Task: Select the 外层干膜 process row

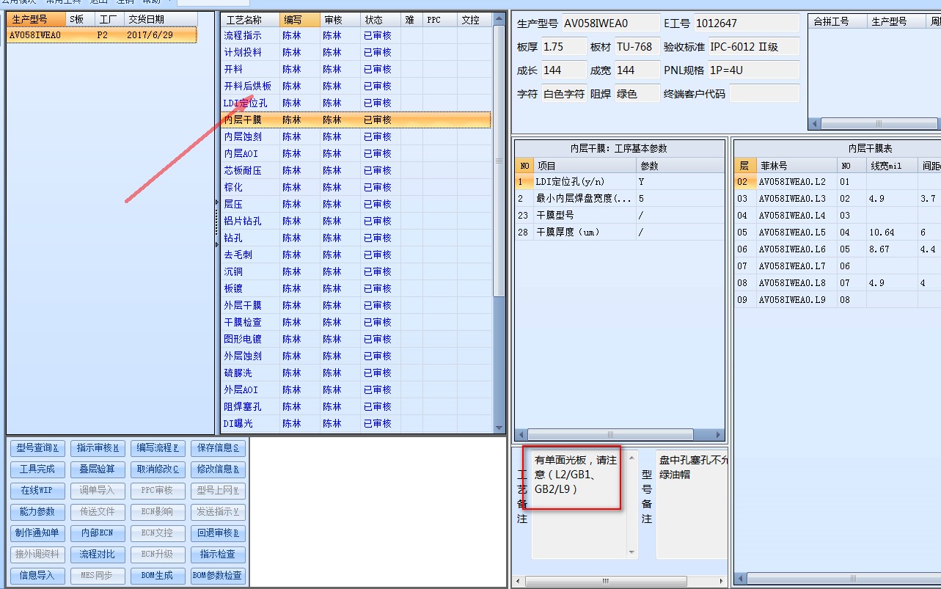Action: 356,305
